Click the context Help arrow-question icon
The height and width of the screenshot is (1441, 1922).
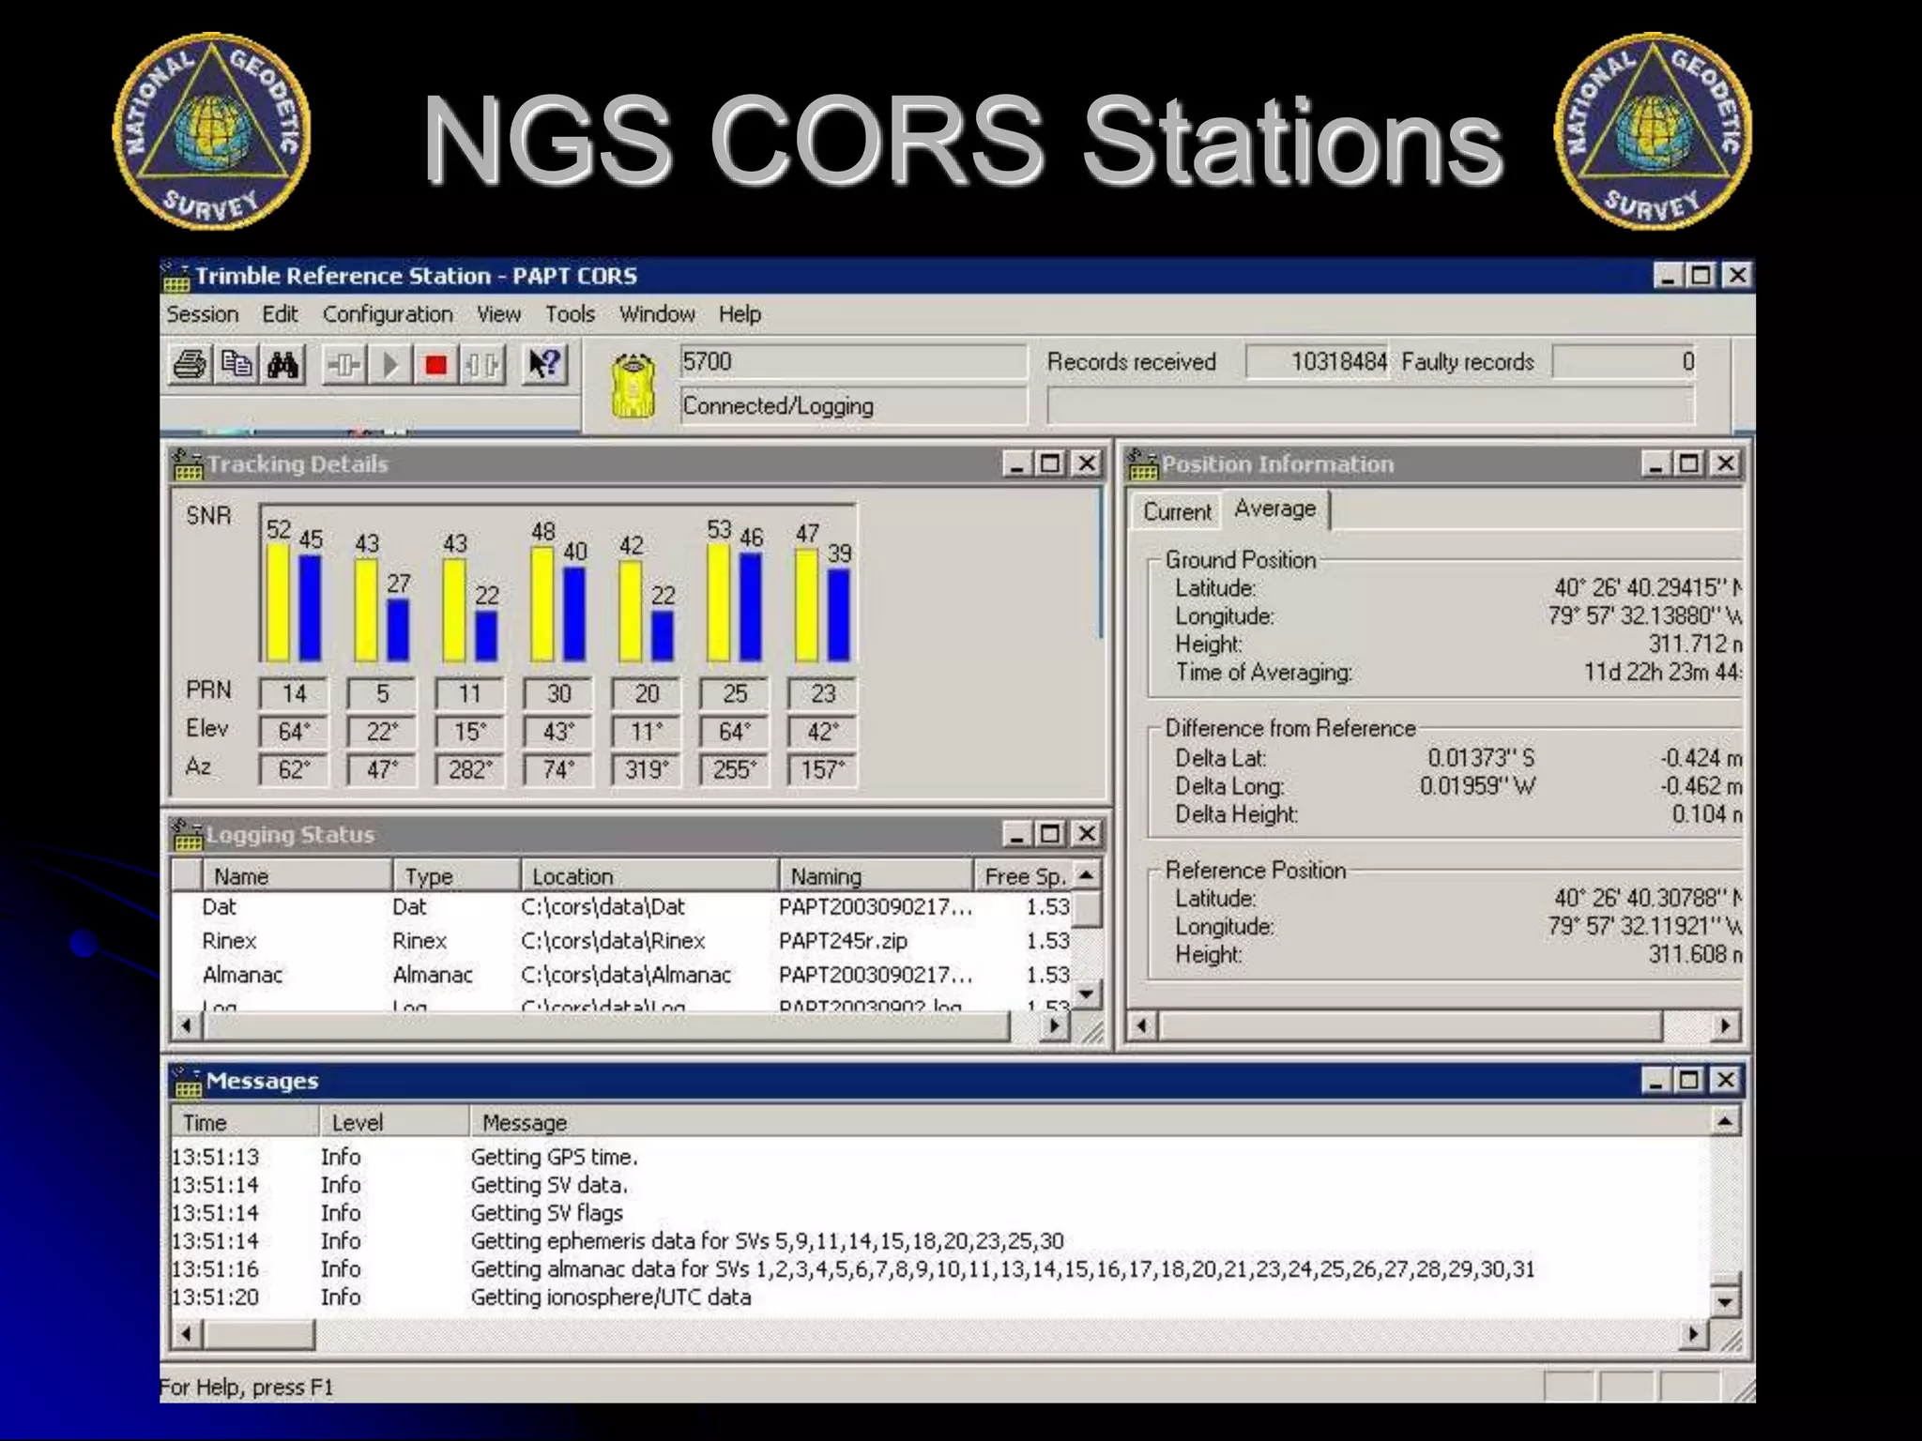coord(544,364)
